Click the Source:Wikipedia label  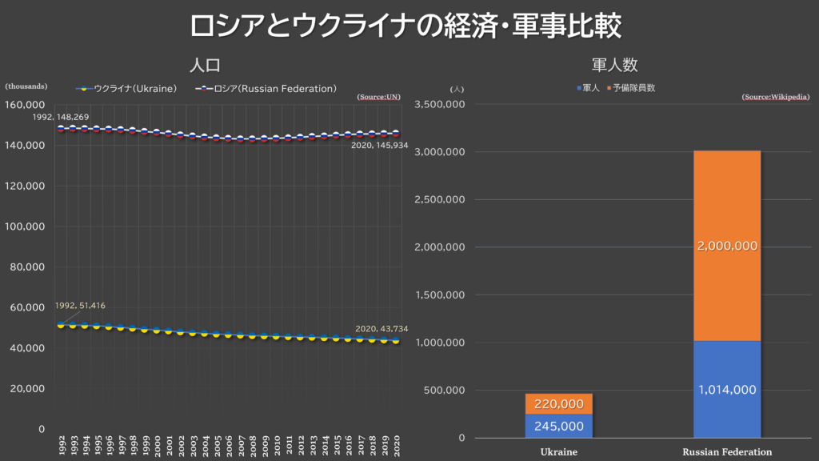click(776, 97)
